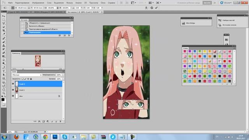Expand more workspaces double-arrow
249x140 pixels.
(215, 3)
